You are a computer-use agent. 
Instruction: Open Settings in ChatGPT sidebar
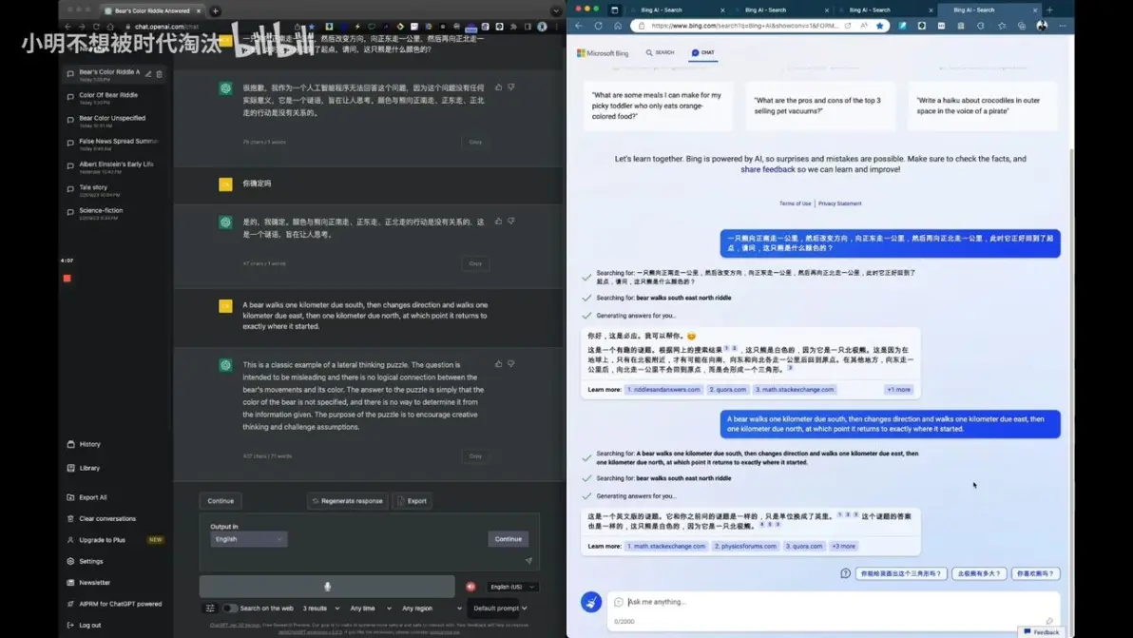coord(91,561)
